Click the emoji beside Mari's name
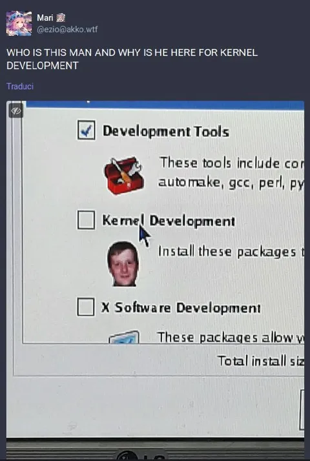 60,18
